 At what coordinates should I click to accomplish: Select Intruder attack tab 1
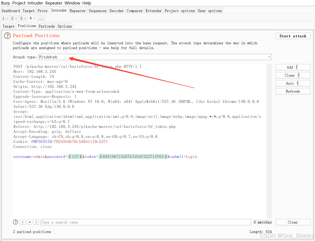[3, 19]
